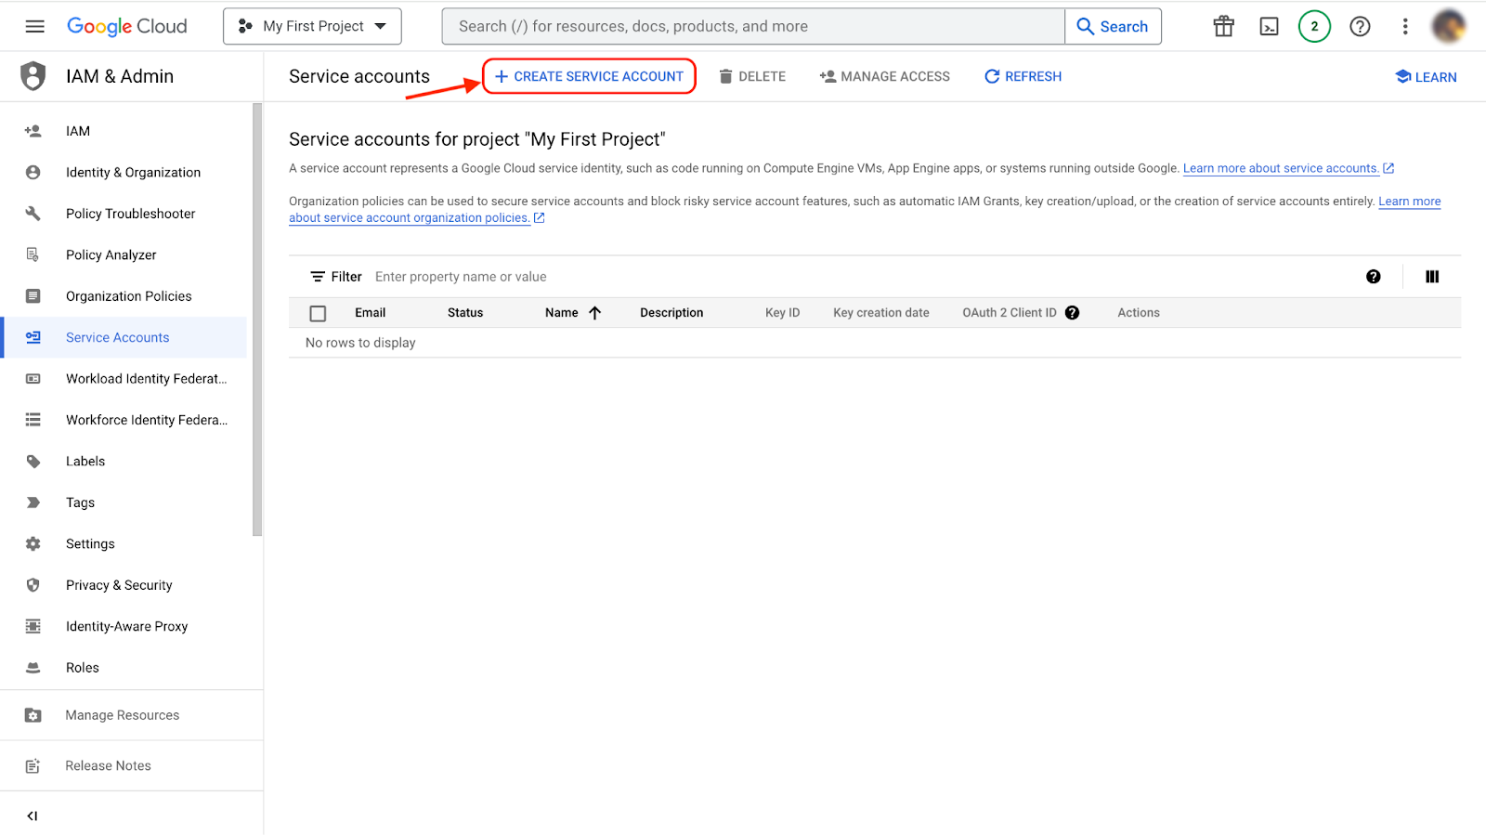Click the Refresh button
This screenshot has width=1486, height=835.
pyautogui.click(x=1023, y=76)
